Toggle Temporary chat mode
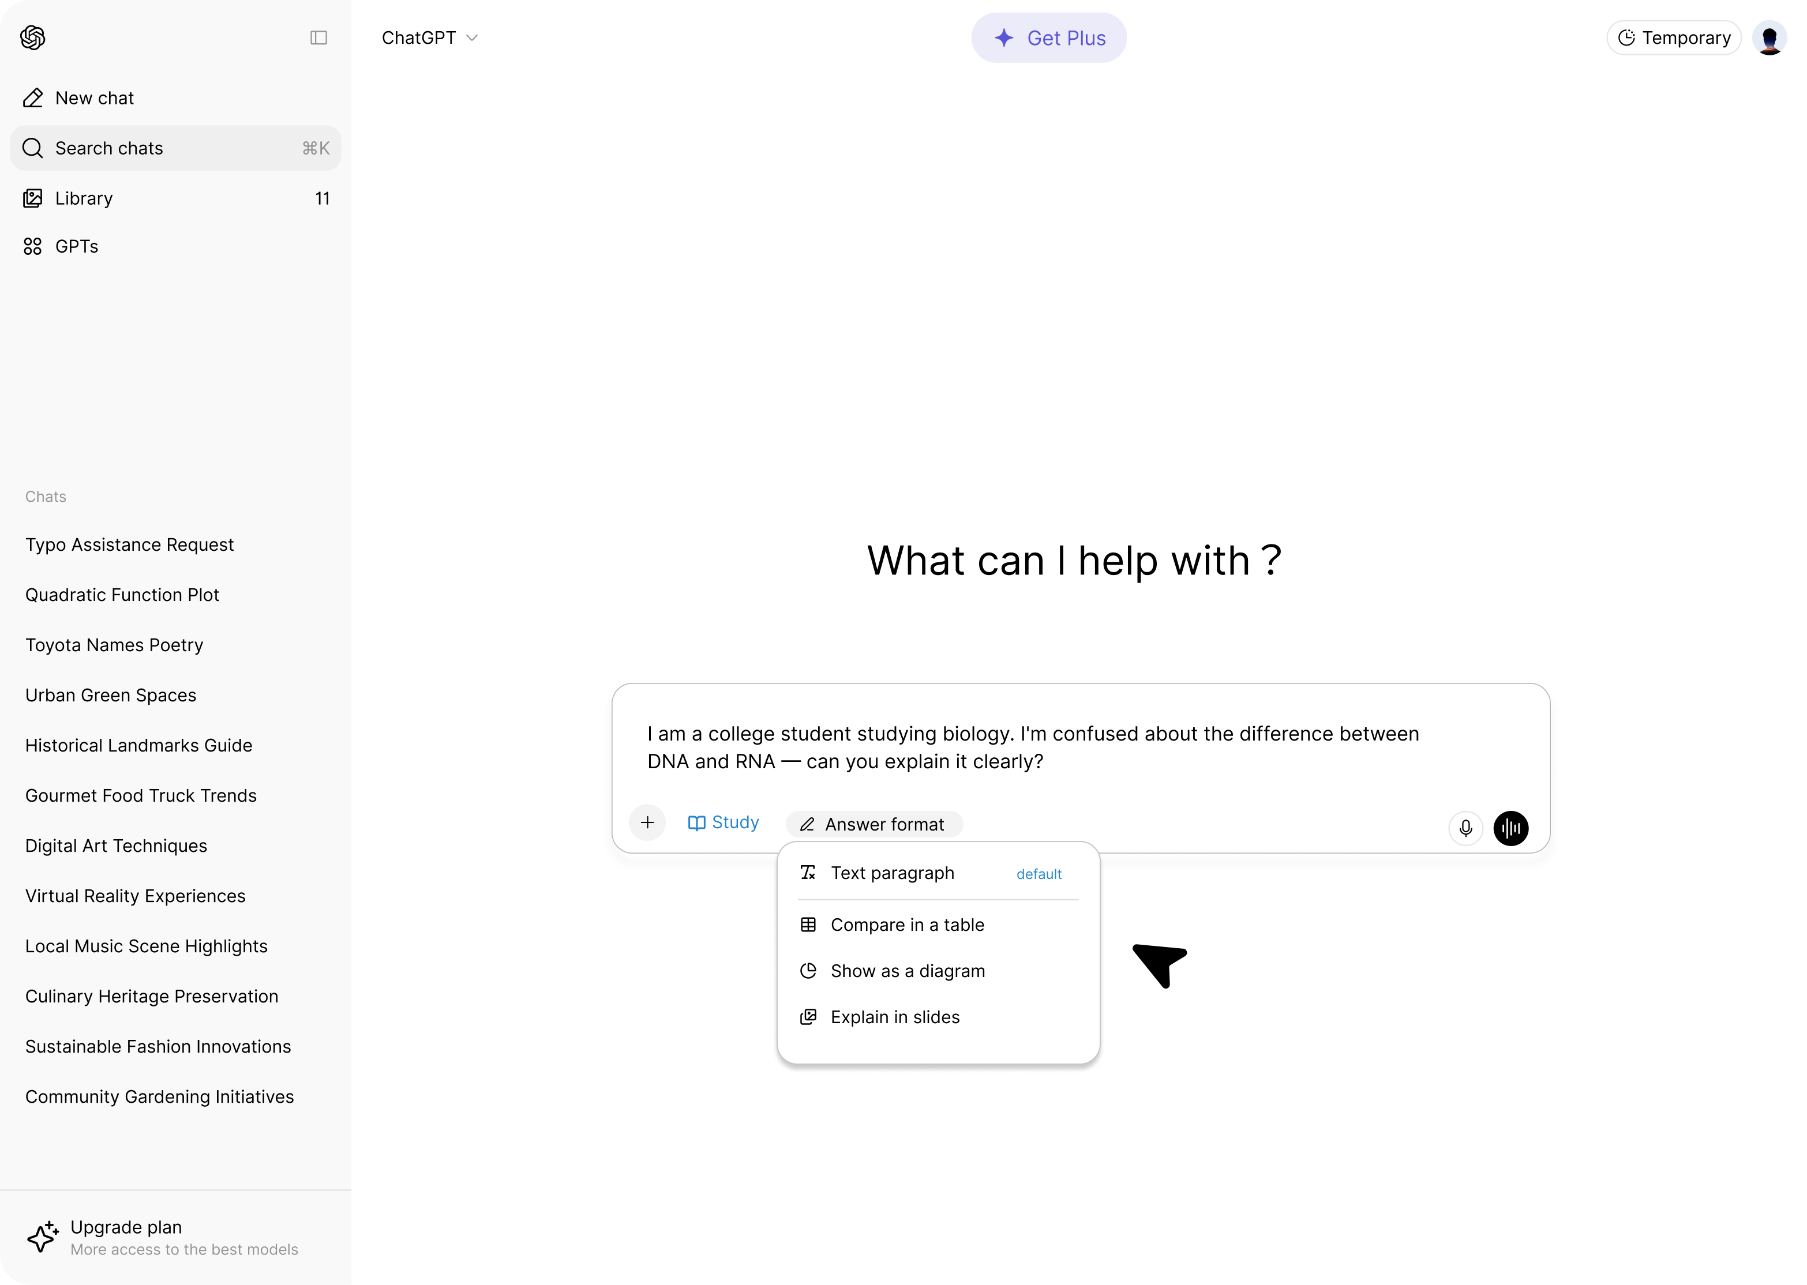 pyautogui.click(x=1674, y=38)
